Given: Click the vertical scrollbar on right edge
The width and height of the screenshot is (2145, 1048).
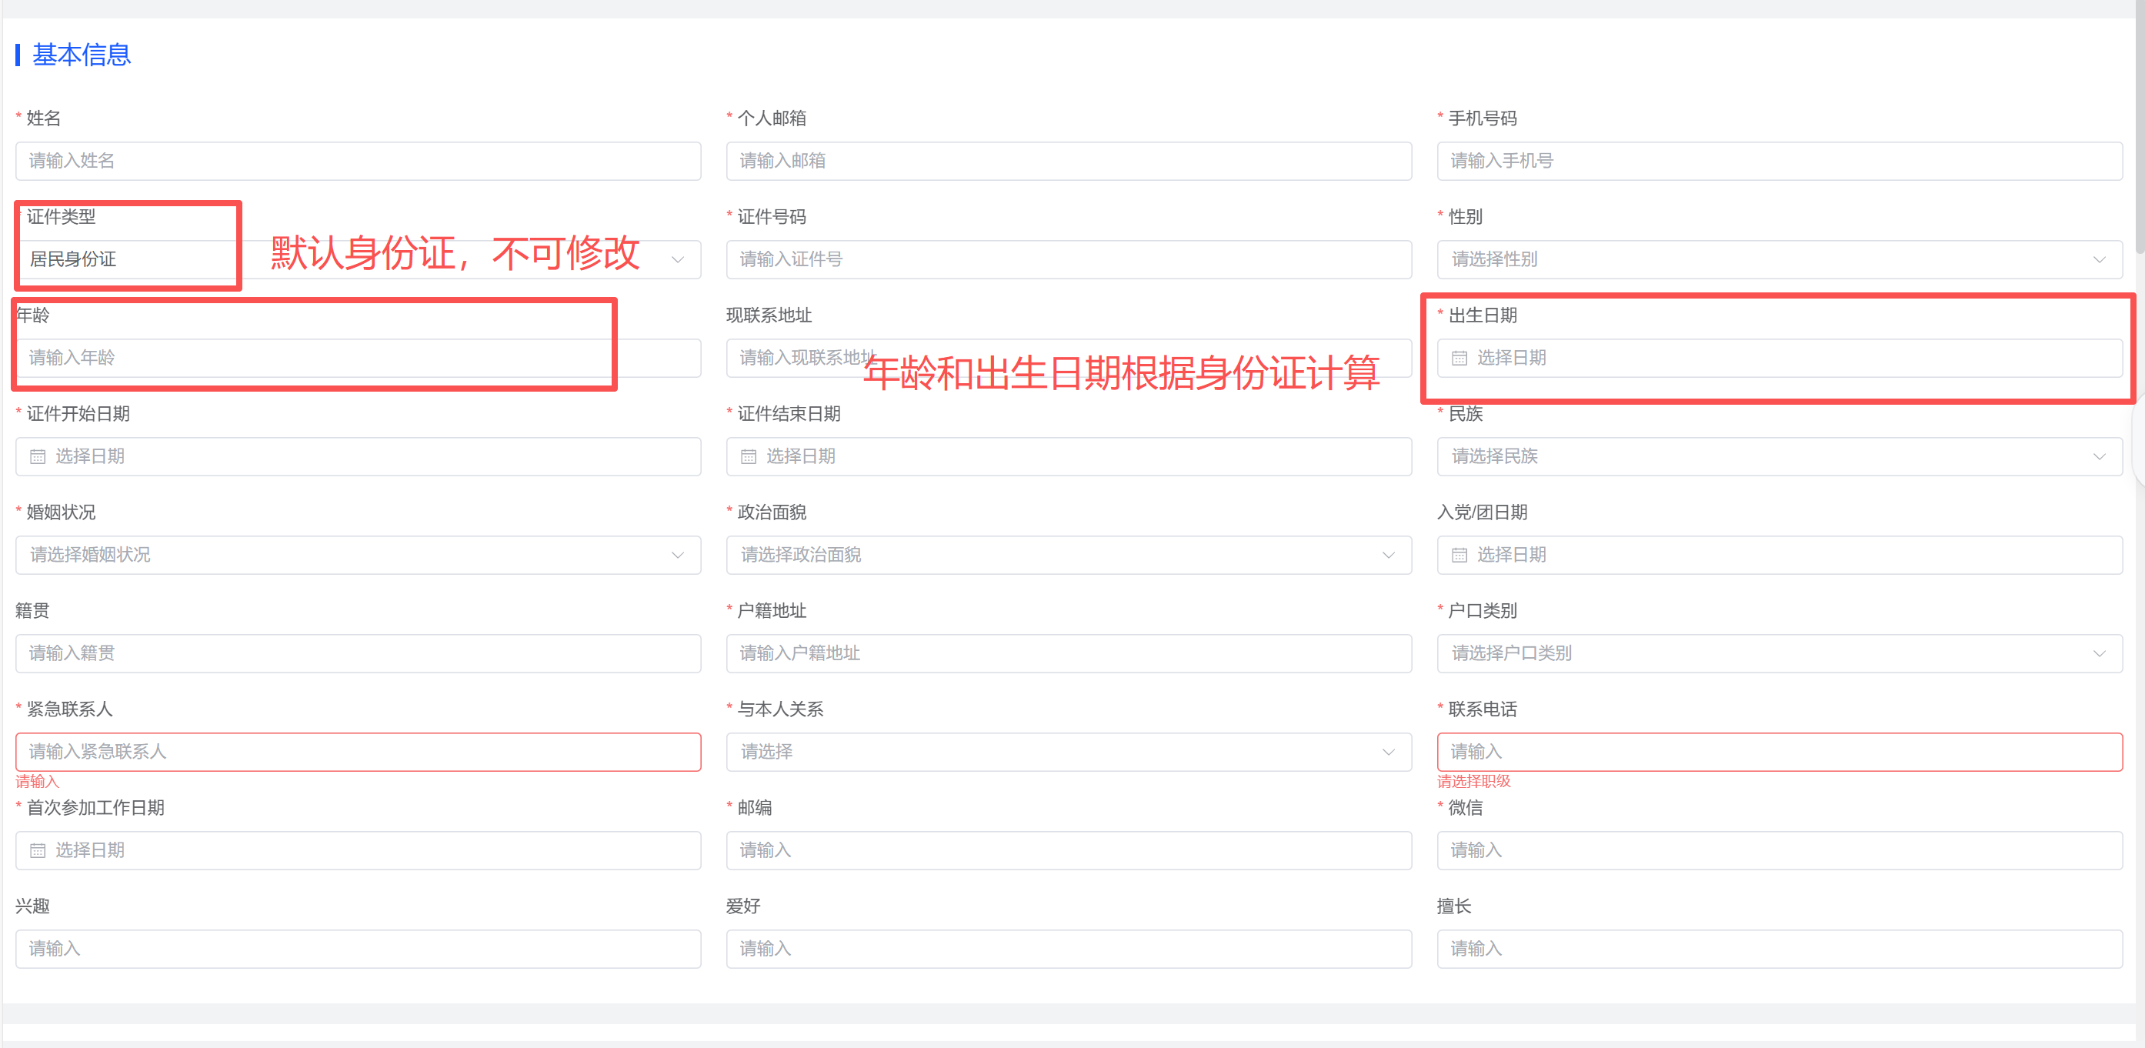Looking at the screenshot, I should [x=2140, y=125].
